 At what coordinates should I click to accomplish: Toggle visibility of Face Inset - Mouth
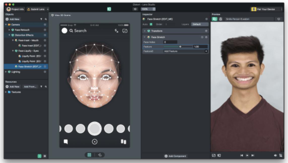pos(45,40)
